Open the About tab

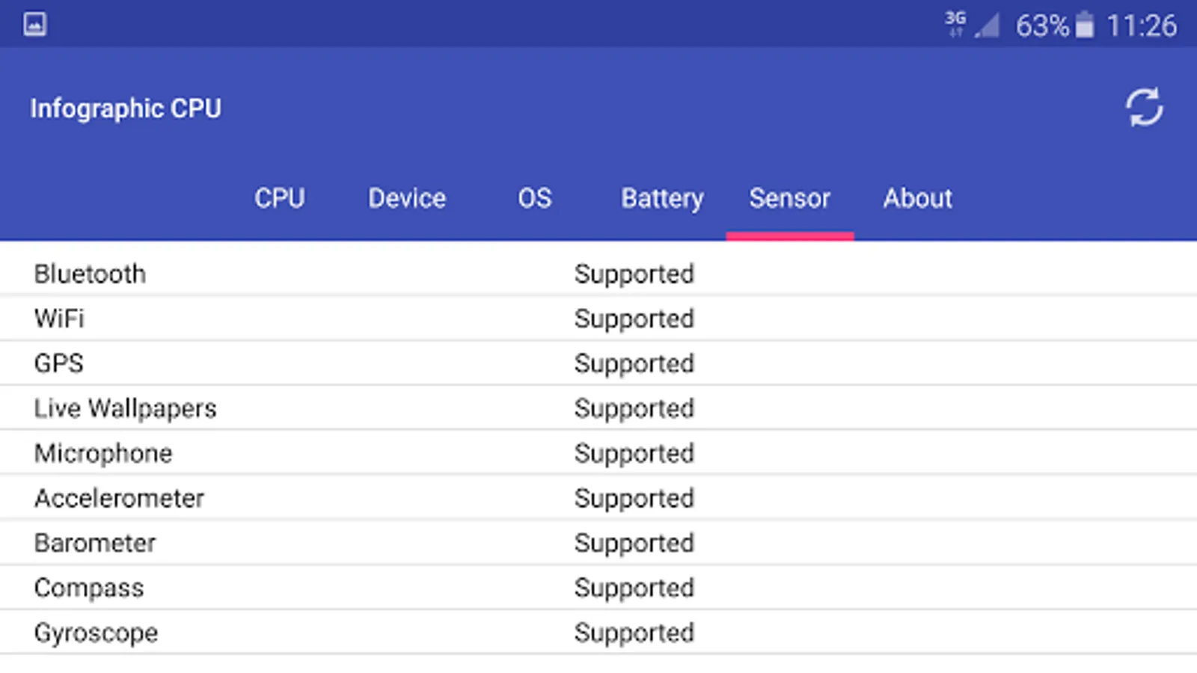click(x=917, y=198)
